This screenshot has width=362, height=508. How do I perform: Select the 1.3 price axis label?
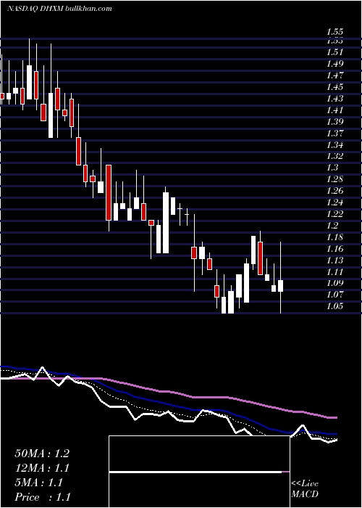(x=332, y=168)
